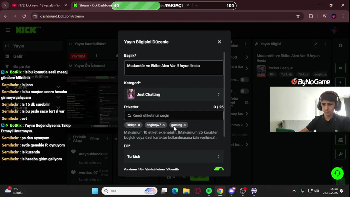Screen dimensions: 350x197
Task: Open the Etkinlik Akışı three-dot menu
Action: pyautogui.click(x=107, y=139)
